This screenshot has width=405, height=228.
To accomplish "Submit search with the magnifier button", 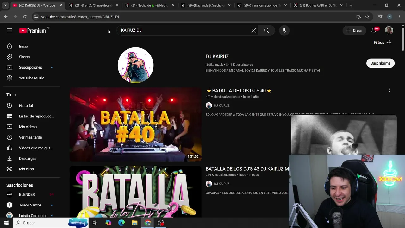I will [266, 30].
